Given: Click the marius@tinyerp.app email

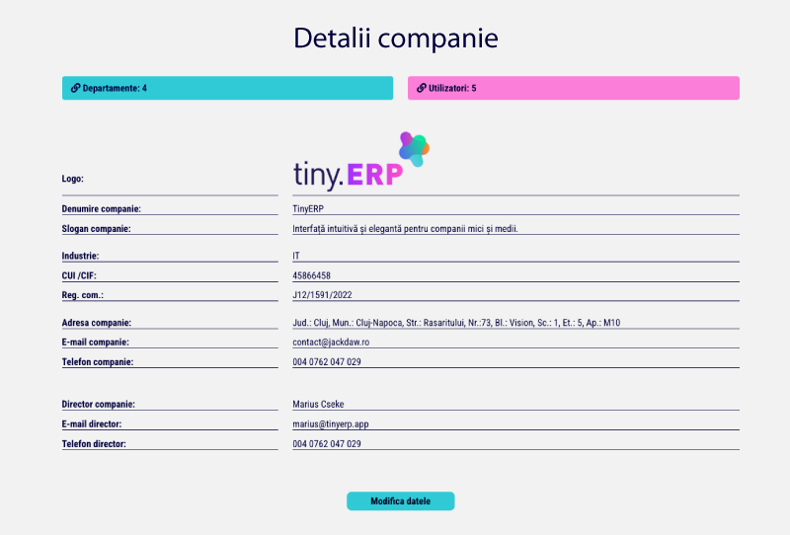Looking at the screenshot, I should 331,424.
